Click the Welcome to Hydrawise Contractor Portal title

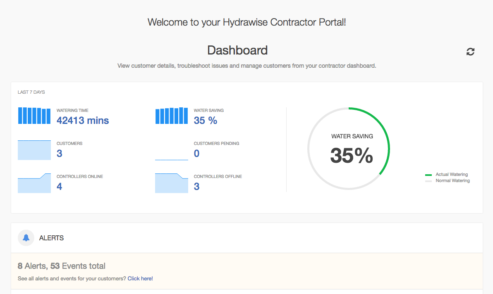(247, 22)
